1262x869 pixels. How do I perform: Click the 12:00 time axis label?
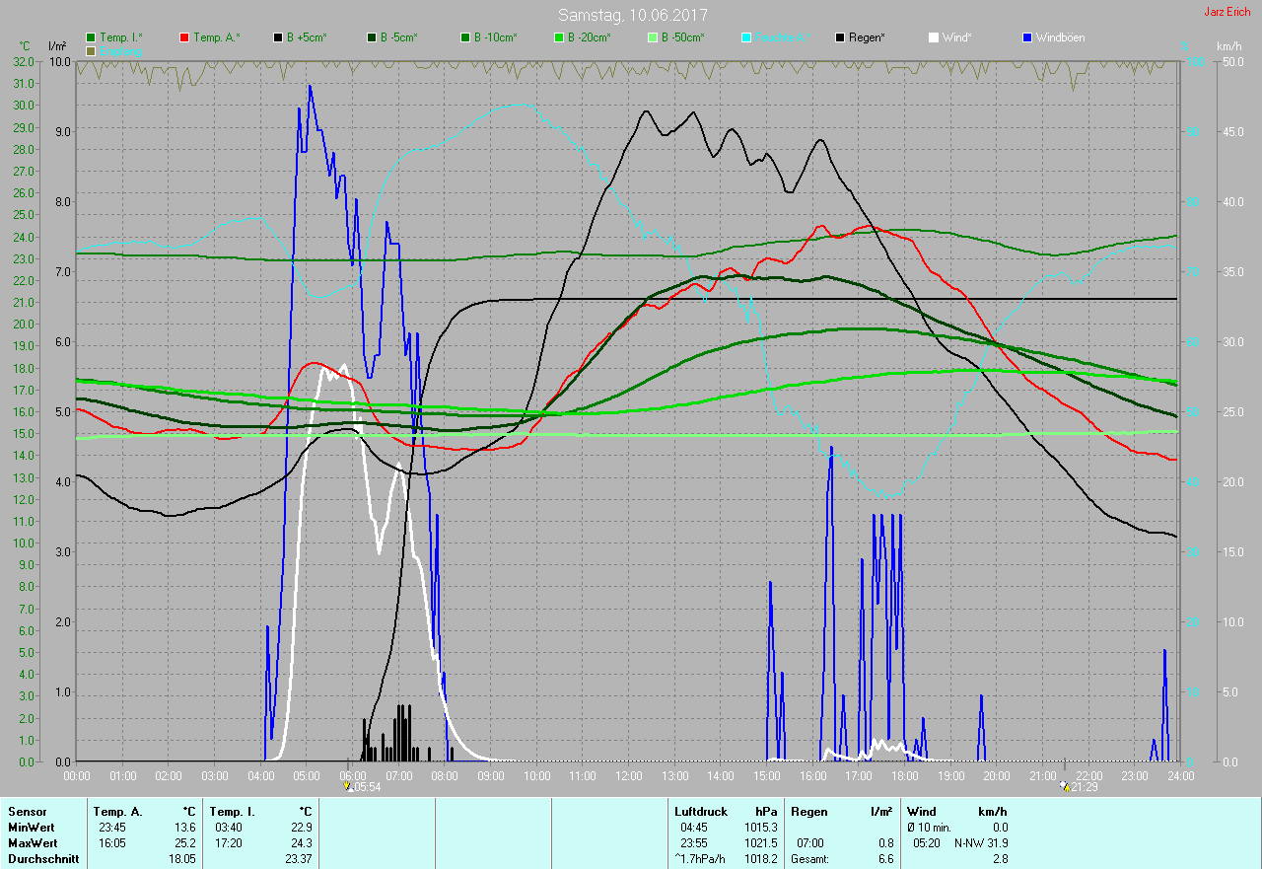pyautogui.click(x=629, y=776)
